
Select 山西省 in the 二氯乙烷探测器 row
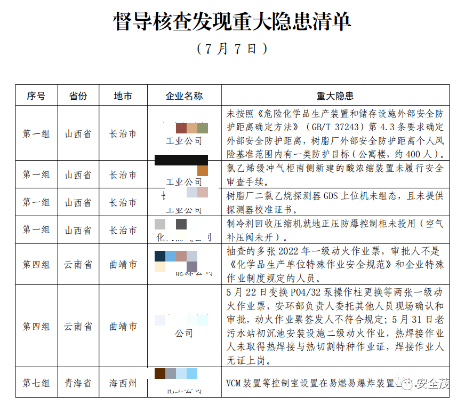click(x=78, y=202)
